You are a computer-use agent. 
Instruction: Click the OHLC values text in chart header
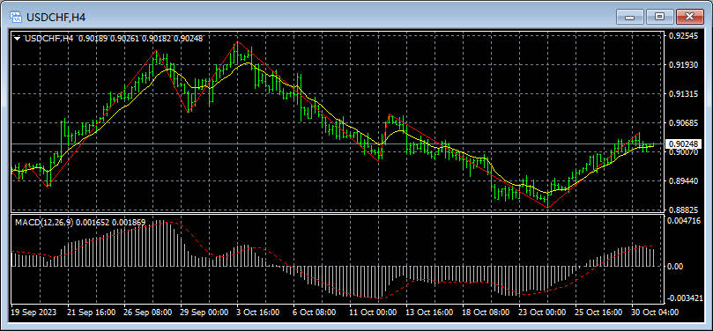[x=140, y=39]
